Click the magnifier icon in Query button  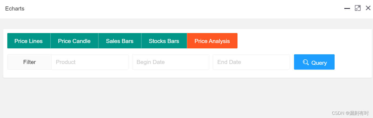pos(306,62)
